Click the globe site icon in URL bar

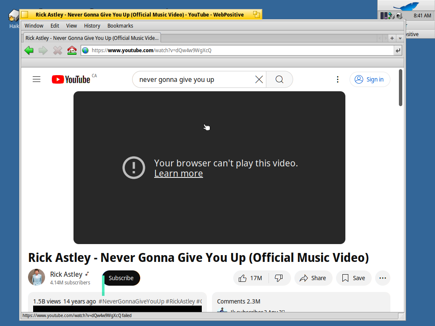[x=85, y=51]
